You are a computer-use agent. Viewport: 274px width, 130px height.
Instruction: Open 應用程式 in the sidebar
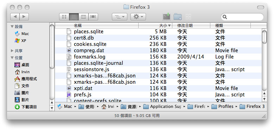26,79
